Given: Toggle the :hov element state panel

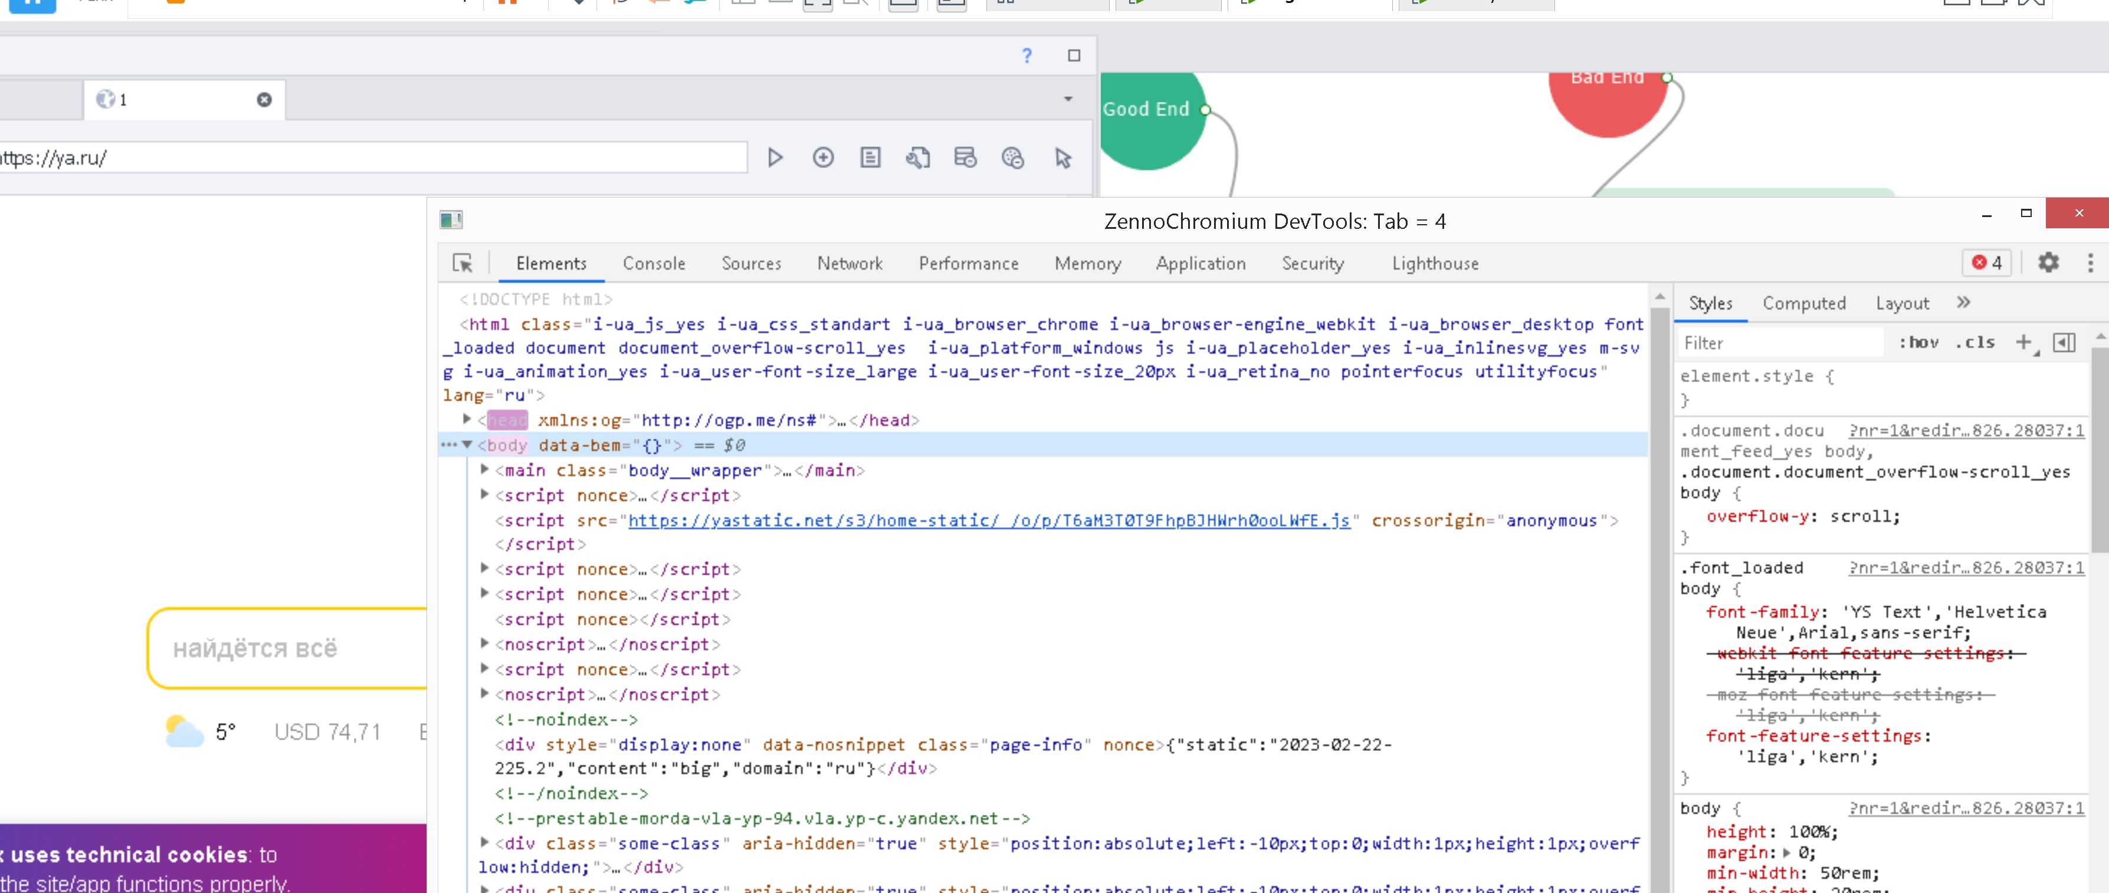Looking at the screenshot, I should pos(1918,343).
